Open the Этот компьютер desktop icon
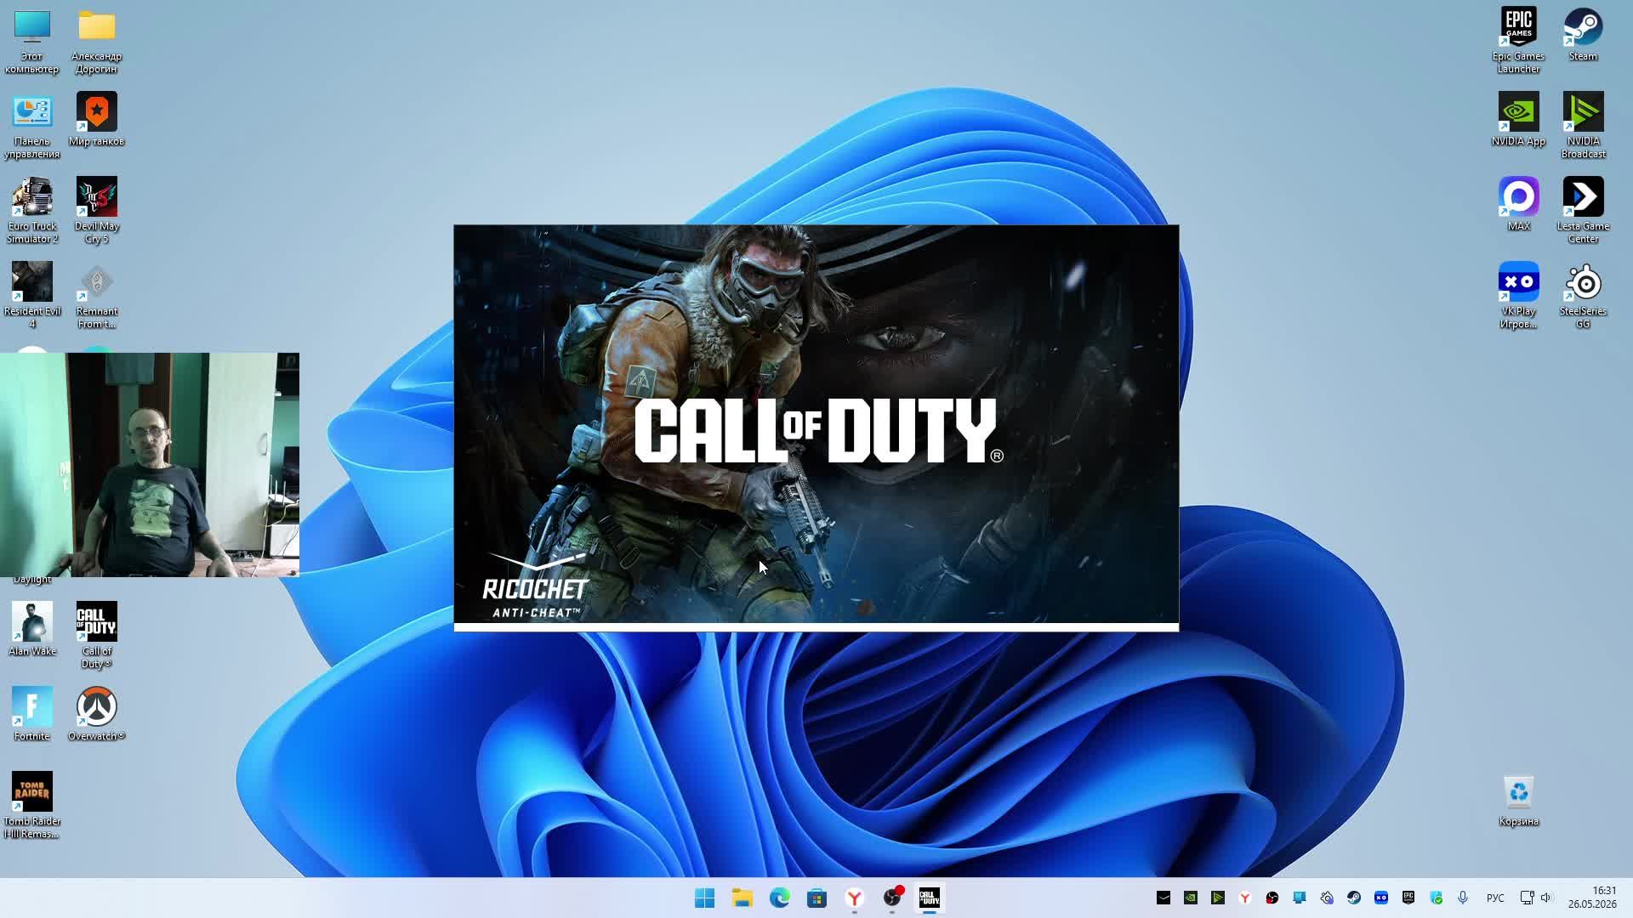The width and height of the screenshot is (1633, 918). click(31, 41)
